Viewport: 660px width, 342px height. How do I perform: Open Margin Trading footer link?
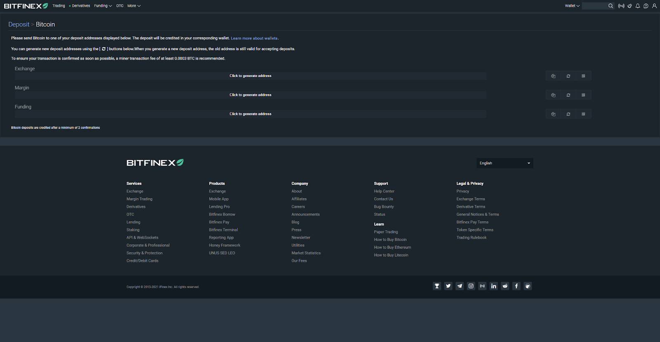(139, 199)
